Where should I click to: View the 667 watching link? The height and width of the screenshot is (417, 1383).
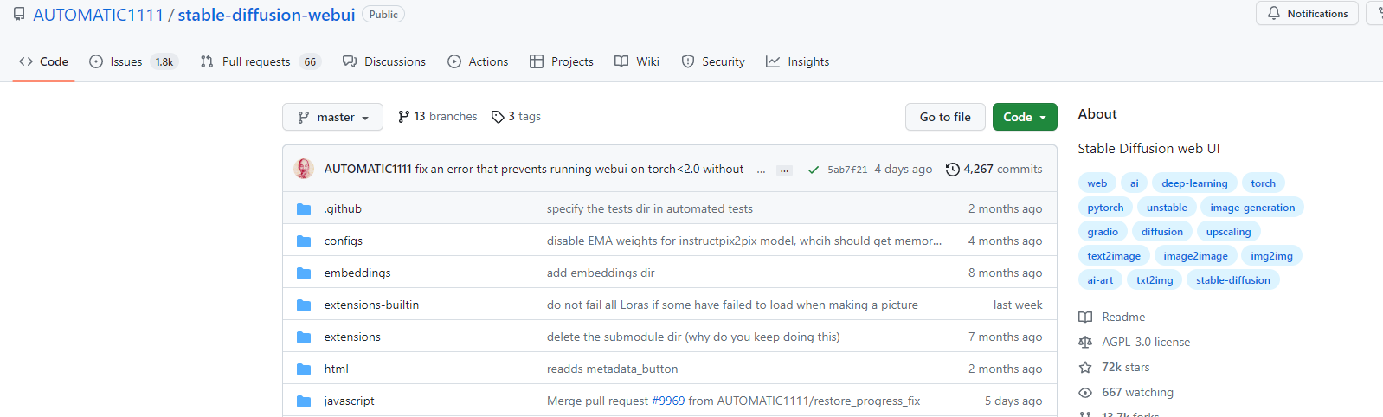click(1126, 392)
